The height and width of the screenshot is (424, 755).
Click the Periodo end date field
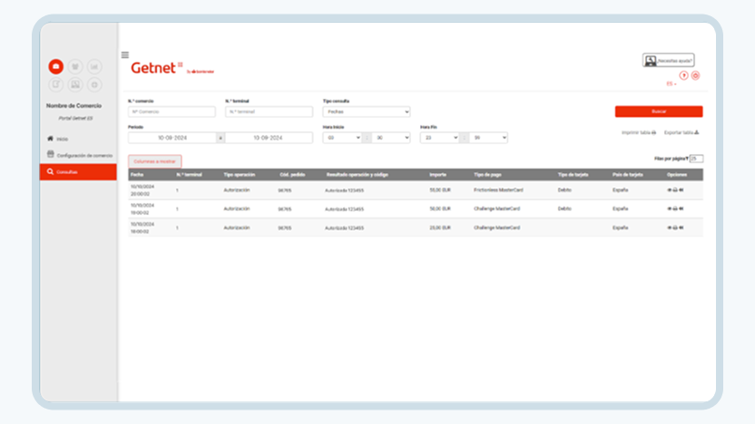(269, 138)
